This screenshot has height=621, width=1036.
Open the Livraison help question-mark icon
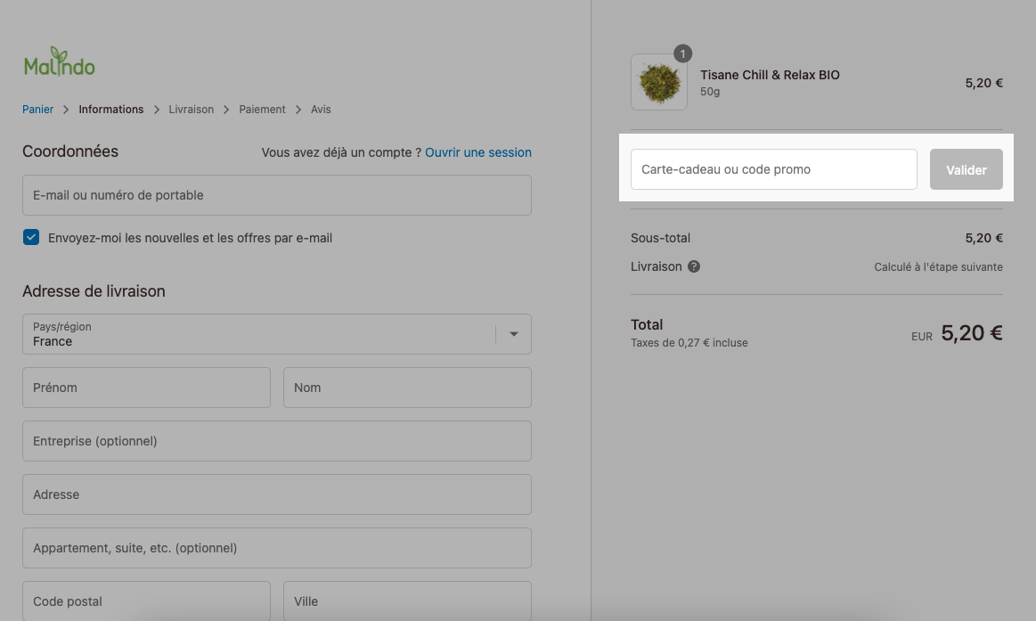pyautogui.click(x=694, y=266)
